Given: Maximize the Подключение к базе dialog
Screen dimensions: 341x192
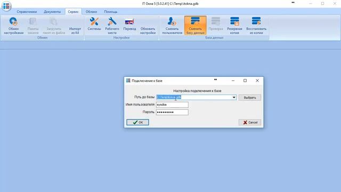Looking at the screenshot, I should (245, 81).
